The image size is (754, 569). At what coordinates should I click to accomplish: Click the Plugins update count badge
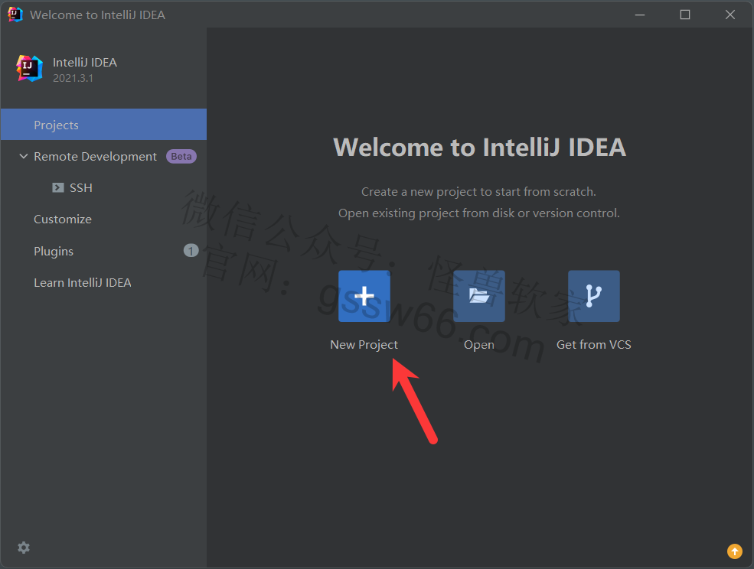pyautogui.click(x=191, y=250)
